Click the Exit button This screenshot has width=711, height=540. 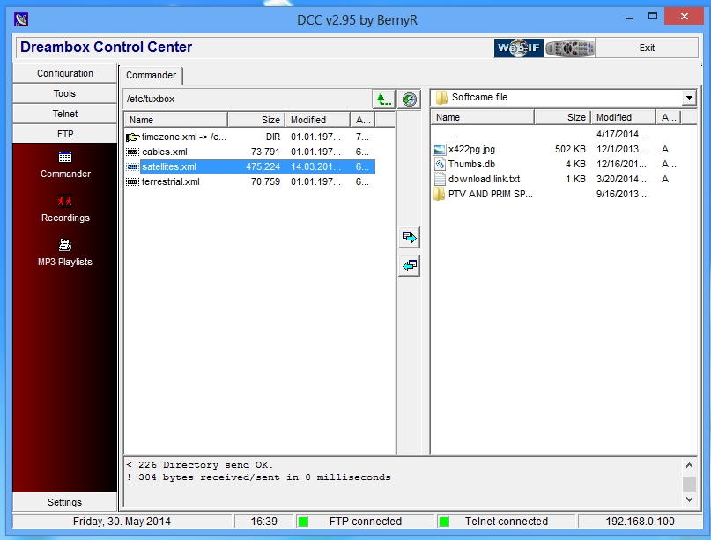pyautogui.click(x=647, y=48)
